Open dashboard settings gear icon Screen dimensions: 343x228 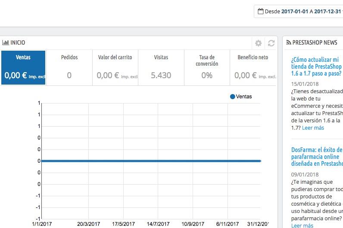point(258,43)
